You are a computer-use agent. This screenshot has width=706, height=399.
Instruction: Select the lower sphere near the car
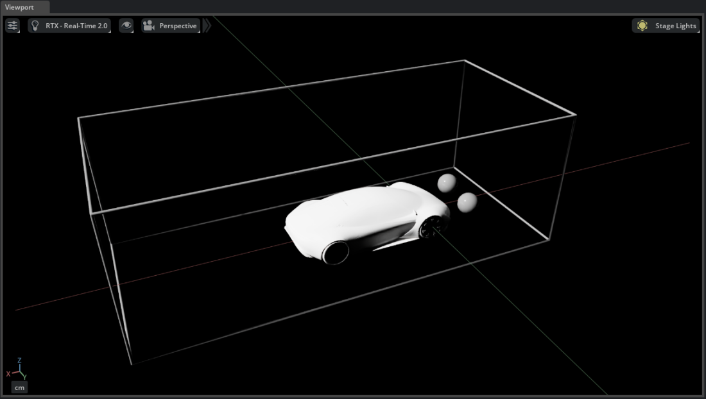(467, 202)
